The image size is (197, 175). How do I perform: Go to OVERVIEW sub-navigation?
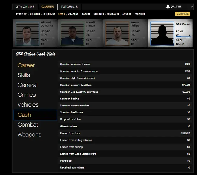[x=21, y=14]
